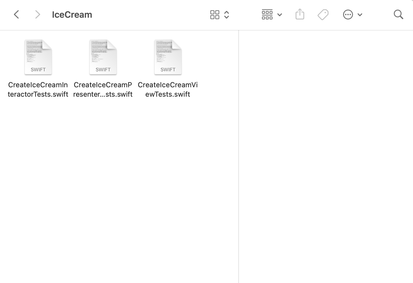
Task: Click the CreateIceCreamViewTests.swift filename label
Action: point(168,89)
